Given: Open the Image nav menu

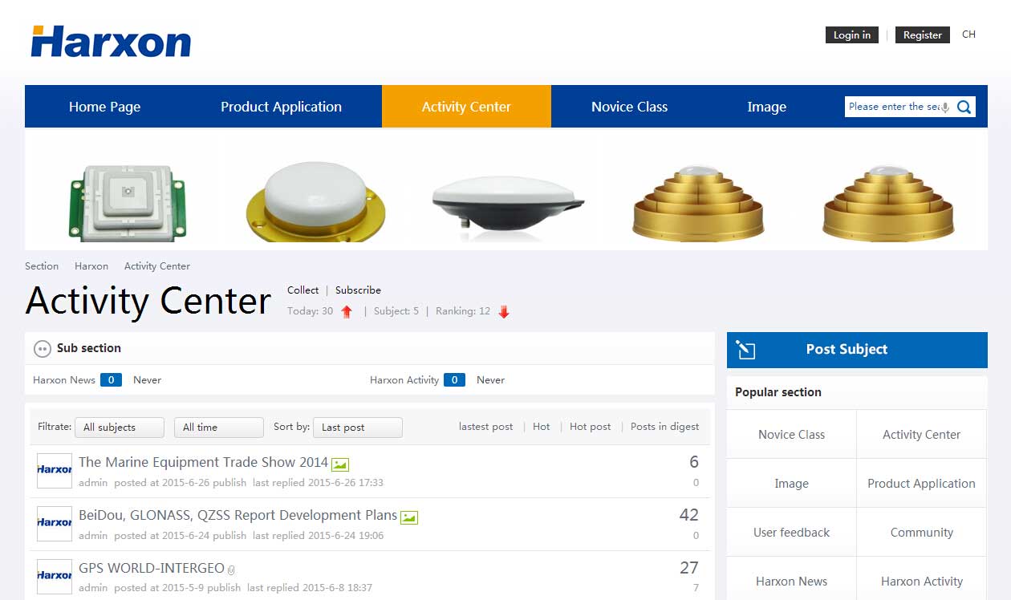Looking at the screenshot, I should (766, 107).
